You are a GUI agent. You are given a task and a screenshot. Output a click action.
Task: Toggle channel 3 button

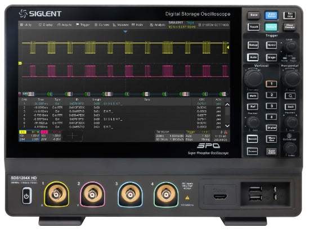271,106
